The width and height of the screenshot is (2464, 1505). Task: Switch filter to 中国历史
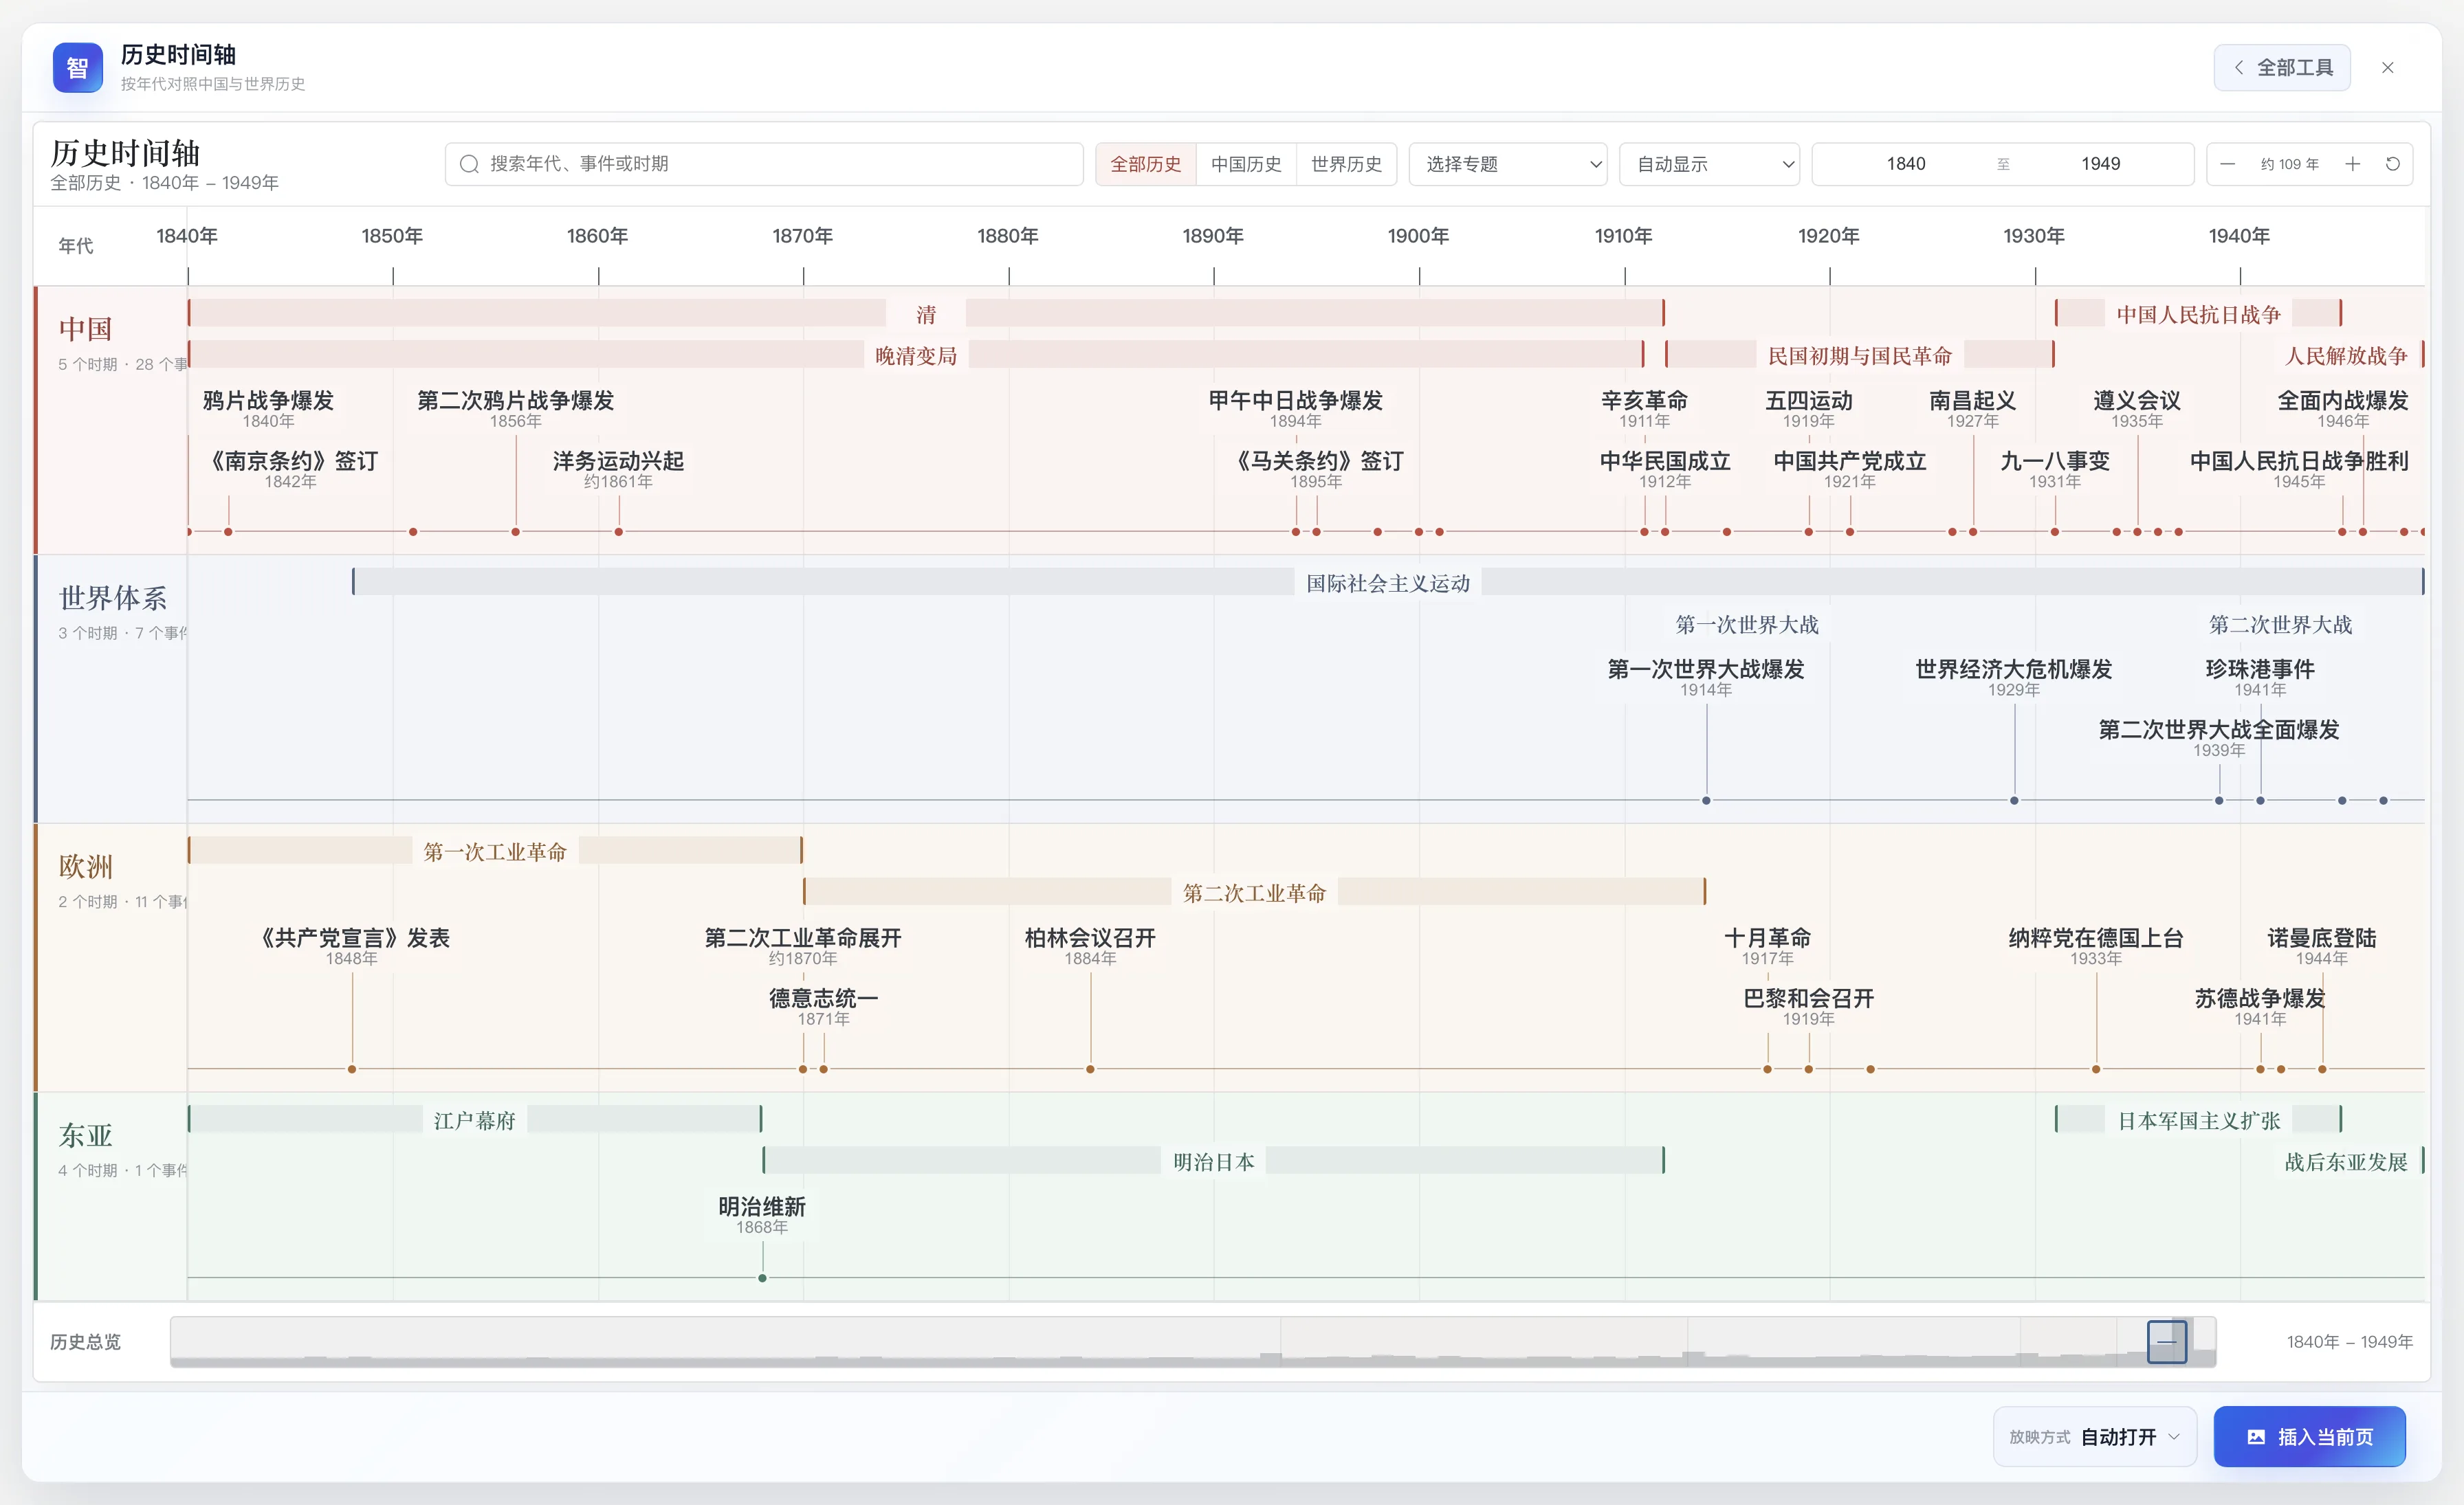click(x=1246, y=164)
